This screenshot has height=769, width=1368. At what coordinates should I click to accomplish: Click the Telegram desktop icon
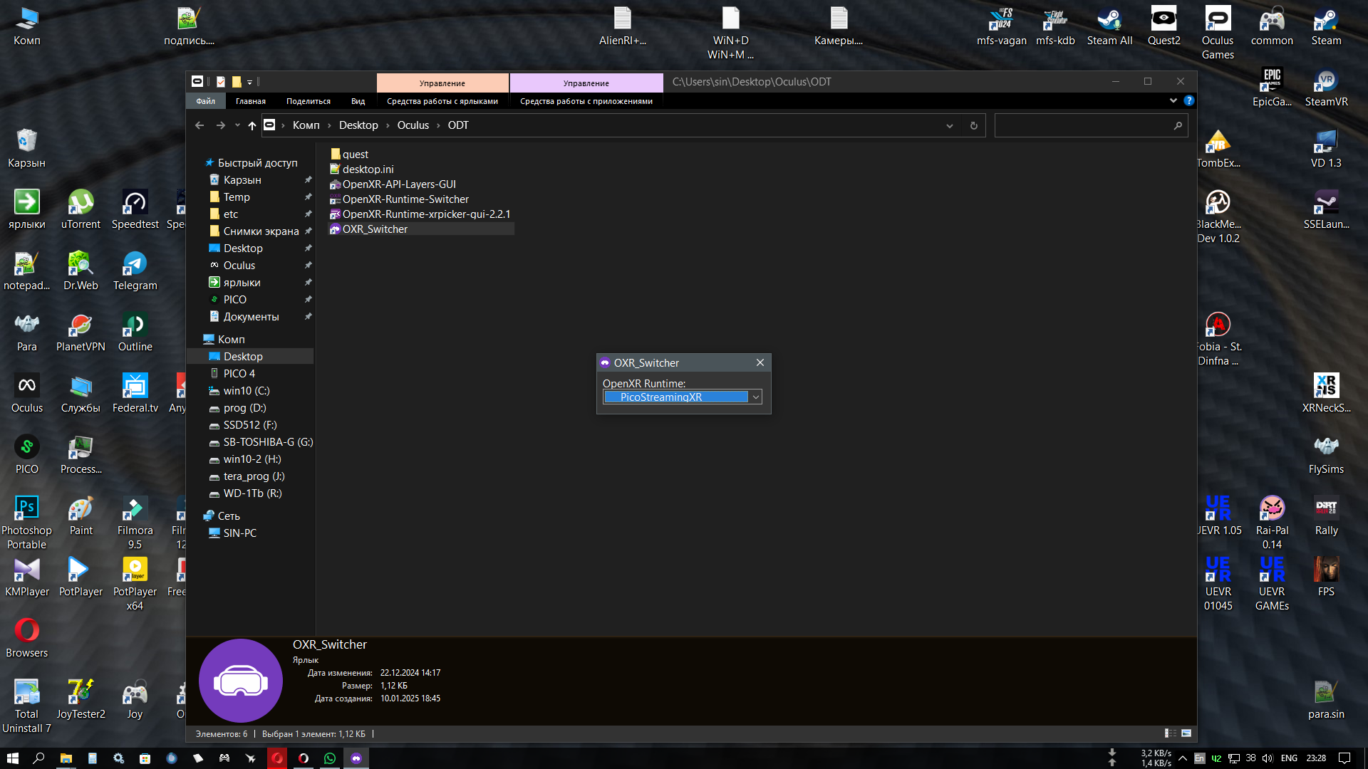click(135, 271)
